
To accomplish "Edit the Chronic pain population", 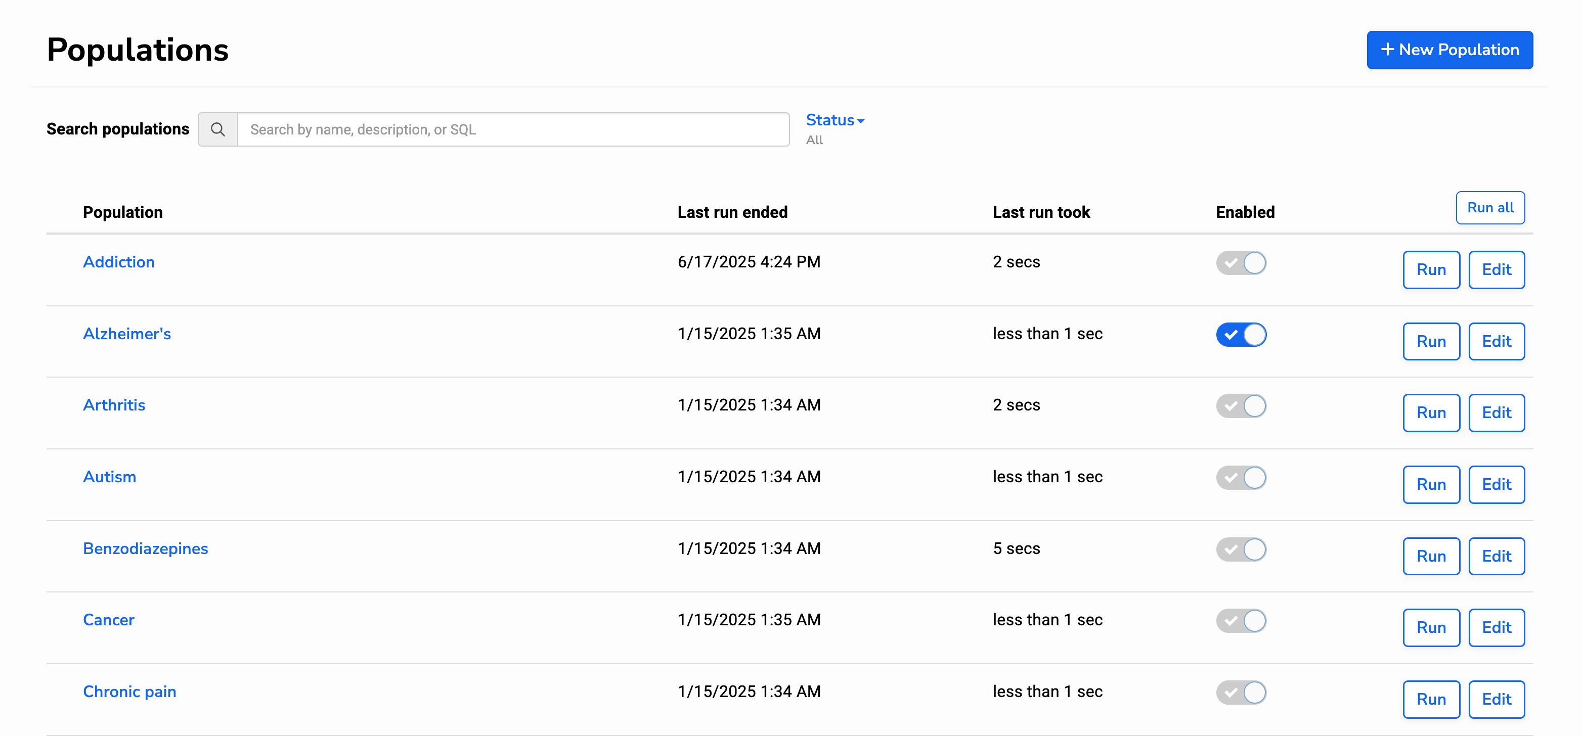I will pyautogui.click(x=1496, y=699).
